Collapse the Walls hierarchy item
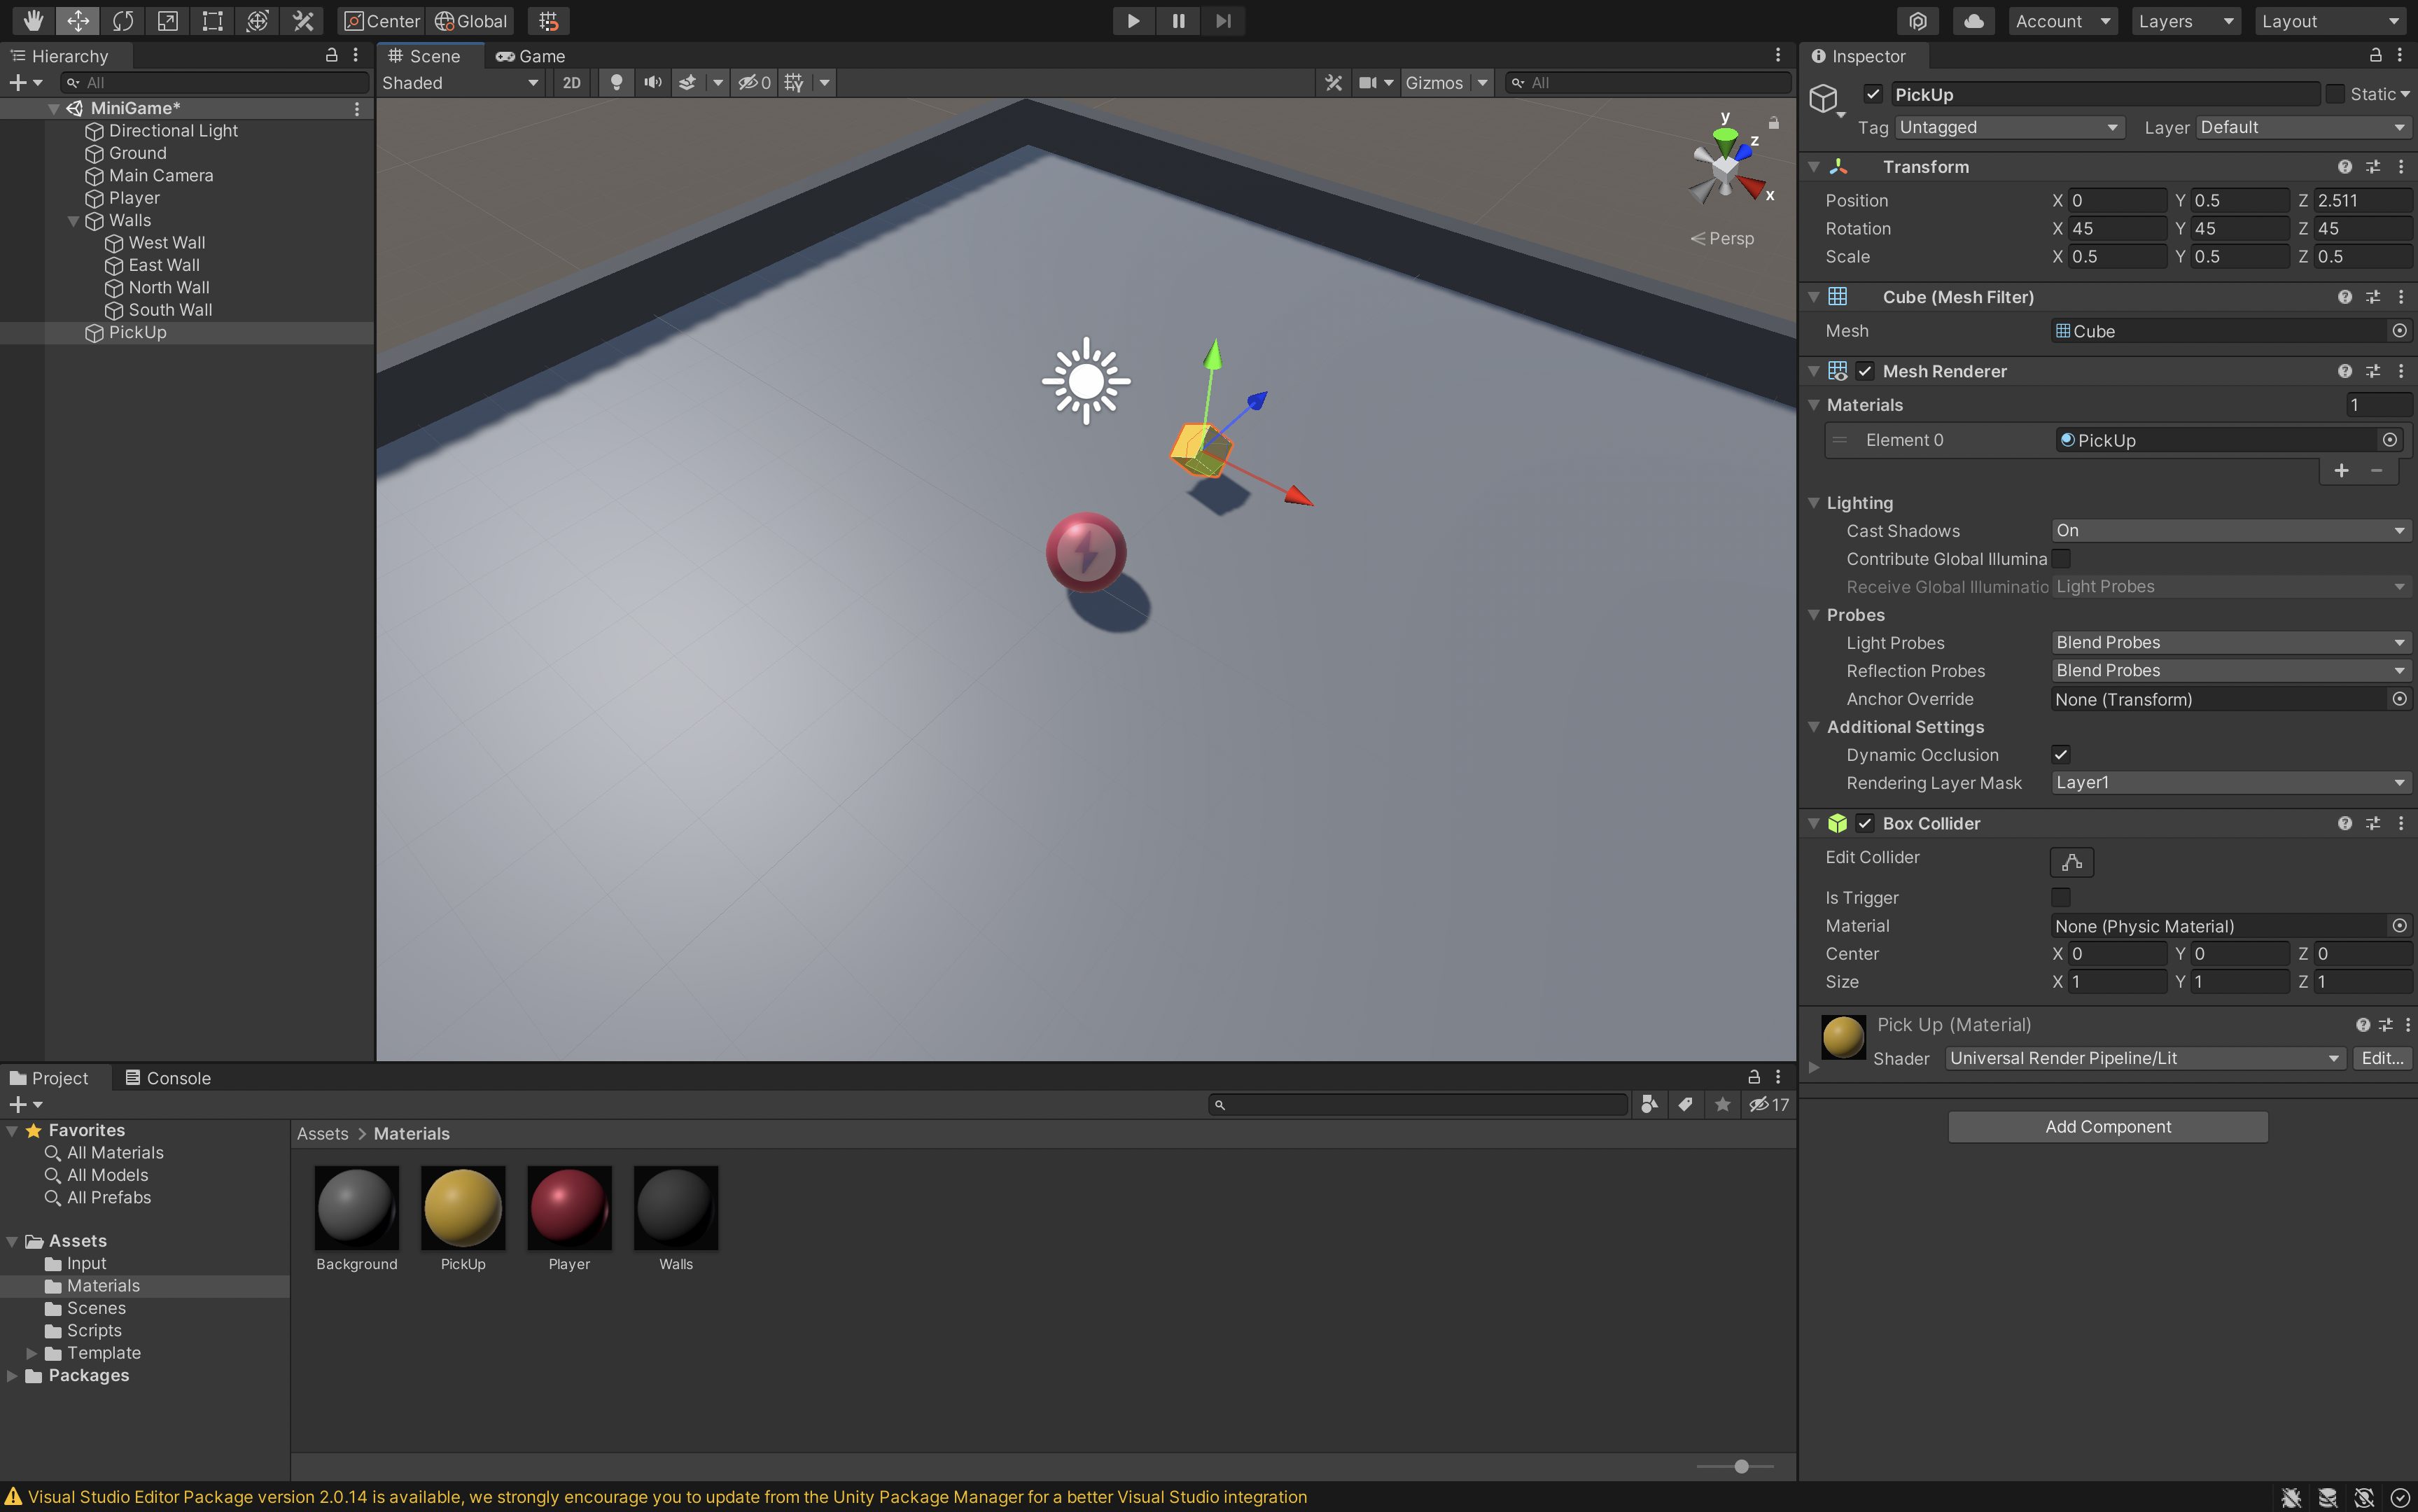Screen dimensions: 2418x1512 [x=73, y=221]
